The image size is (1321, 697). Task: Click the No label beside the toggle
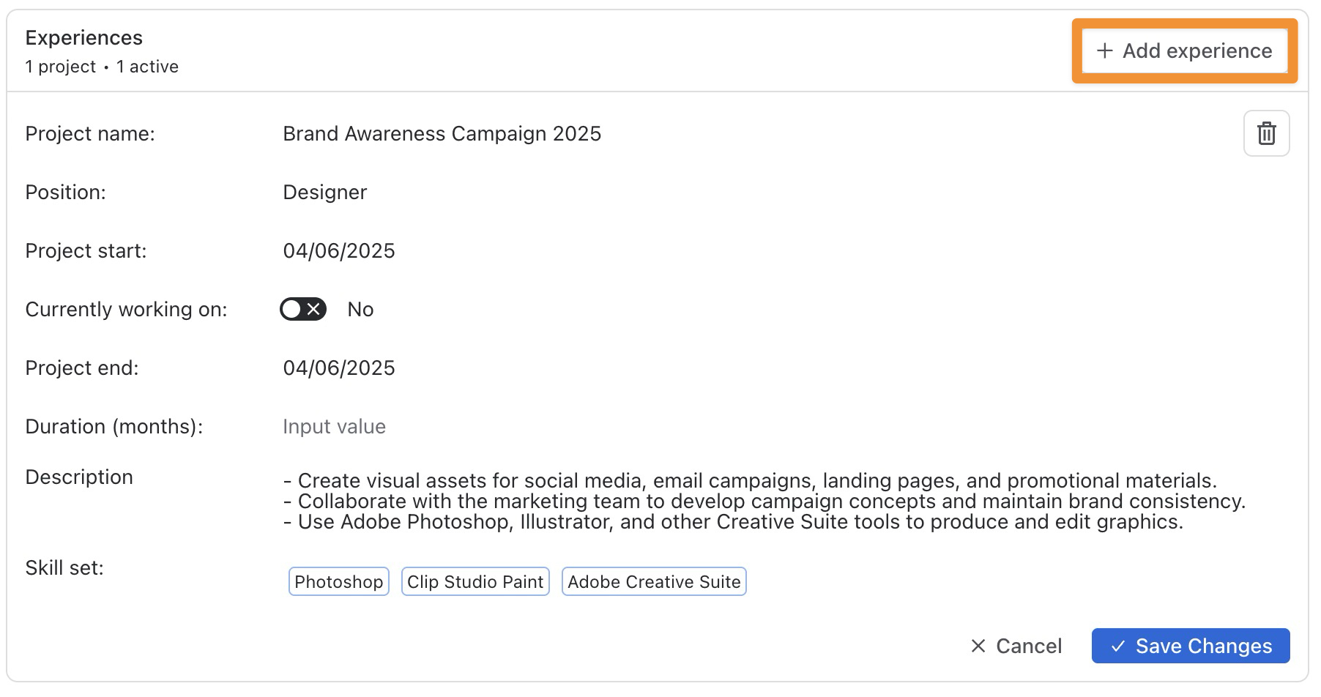[x=360, y=309]
